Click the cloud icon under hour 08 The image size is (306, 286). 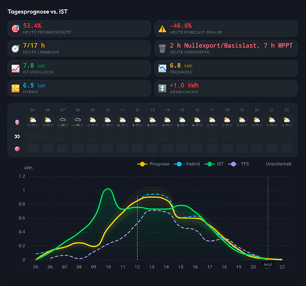78,119
